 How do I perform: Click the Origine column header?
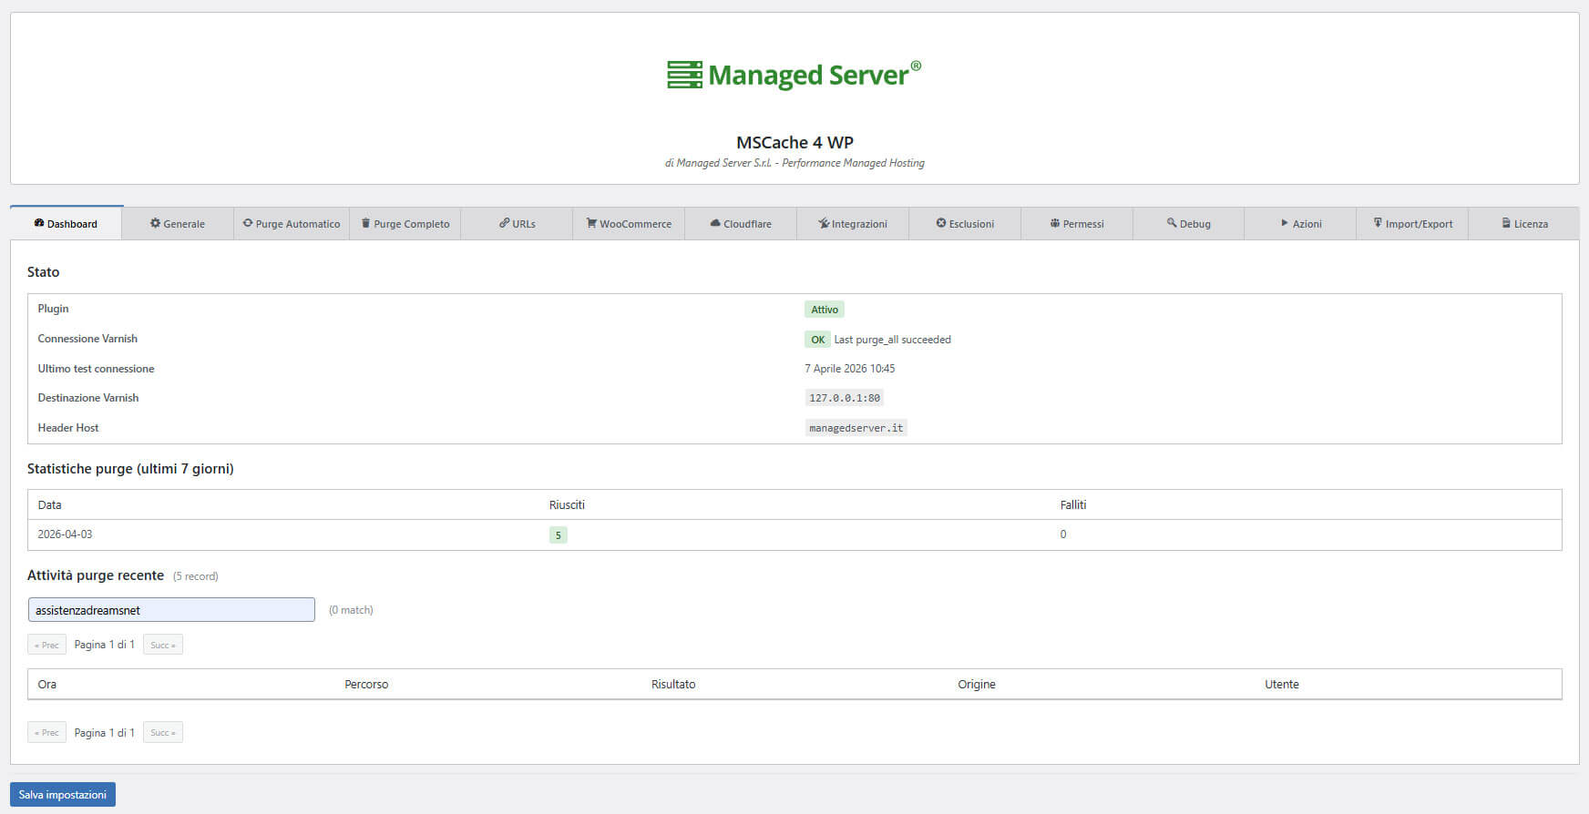977,684
